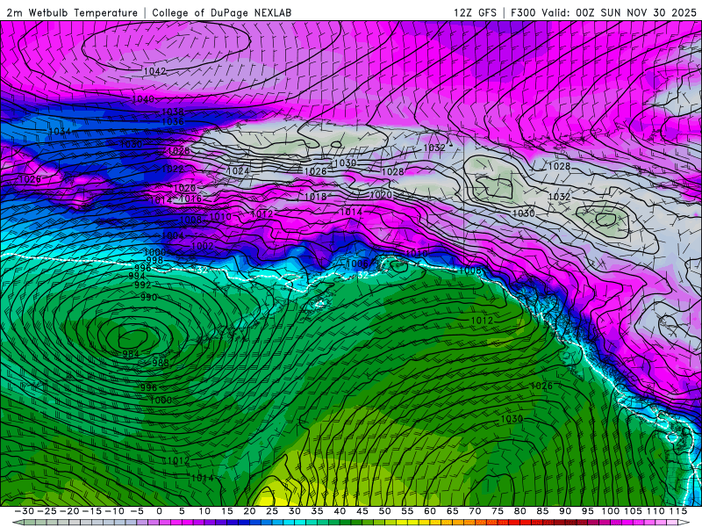
Task: Click the 1018 isobar label
Action: [x=315, y=197]
